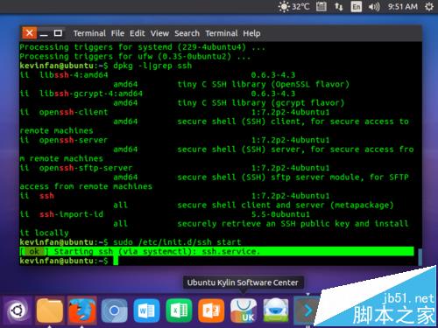
Task: Click the 9:51 AM clock
Action: click(403, 6)
